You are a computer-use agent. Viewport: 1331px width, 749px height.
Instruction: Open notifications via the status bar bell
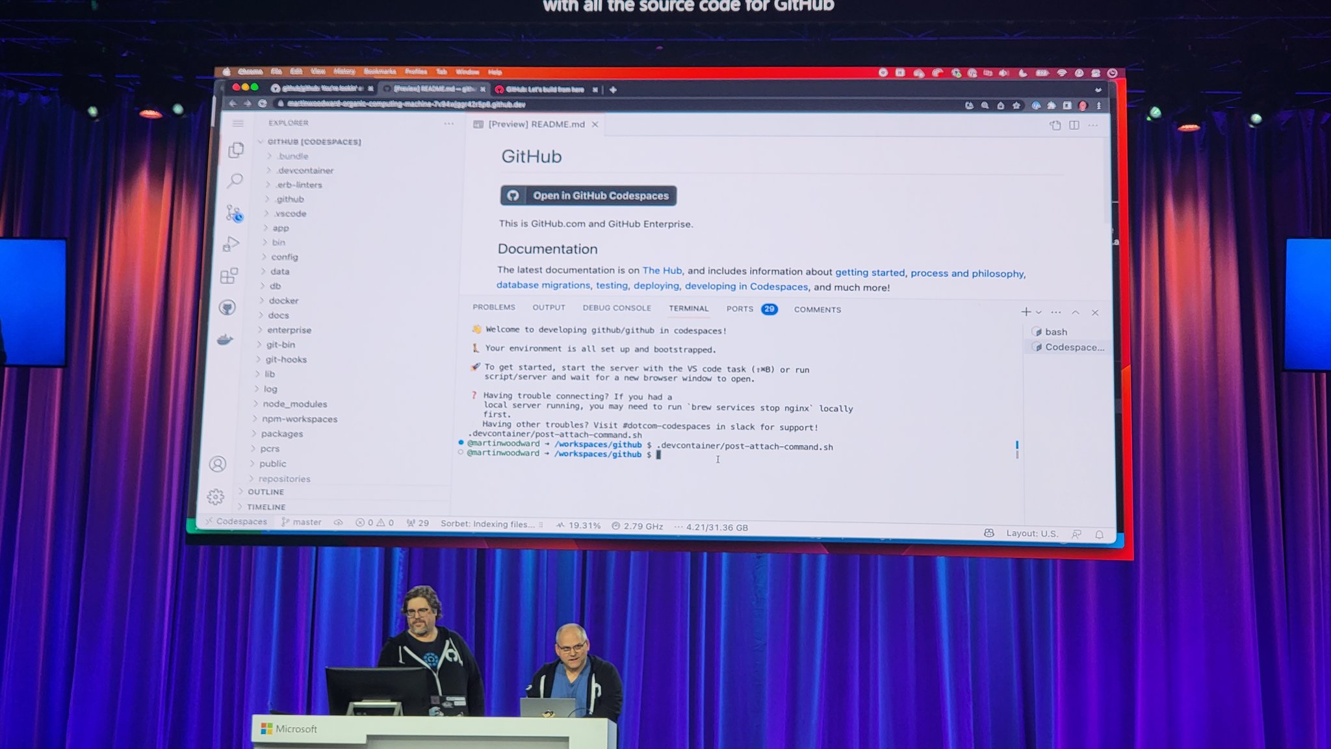(1099, 533)
